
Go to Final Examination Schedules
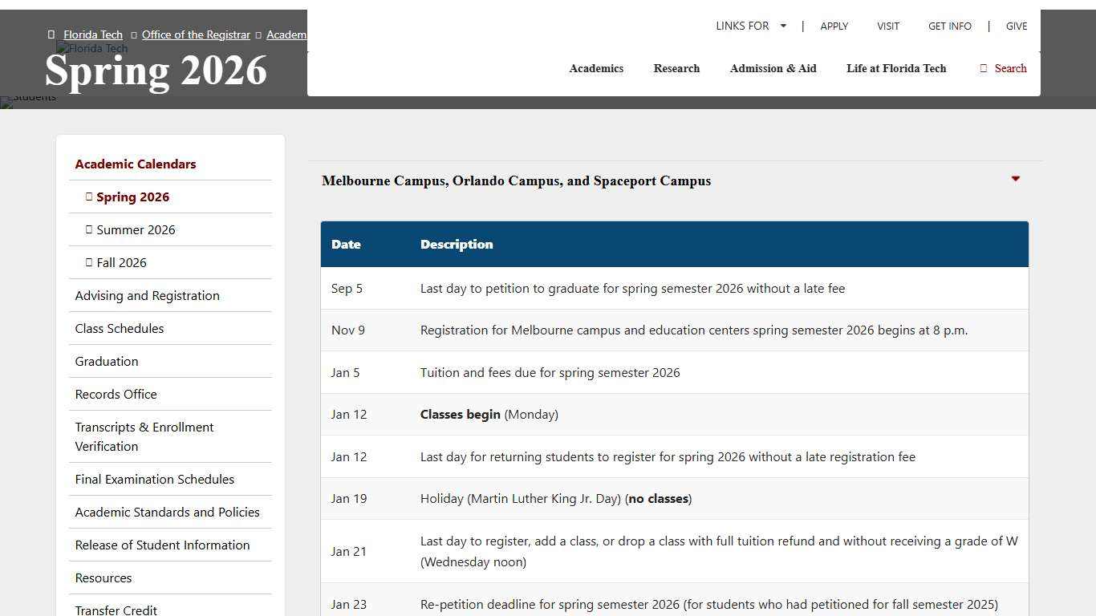pyautogui.click(x=154, y=480)
